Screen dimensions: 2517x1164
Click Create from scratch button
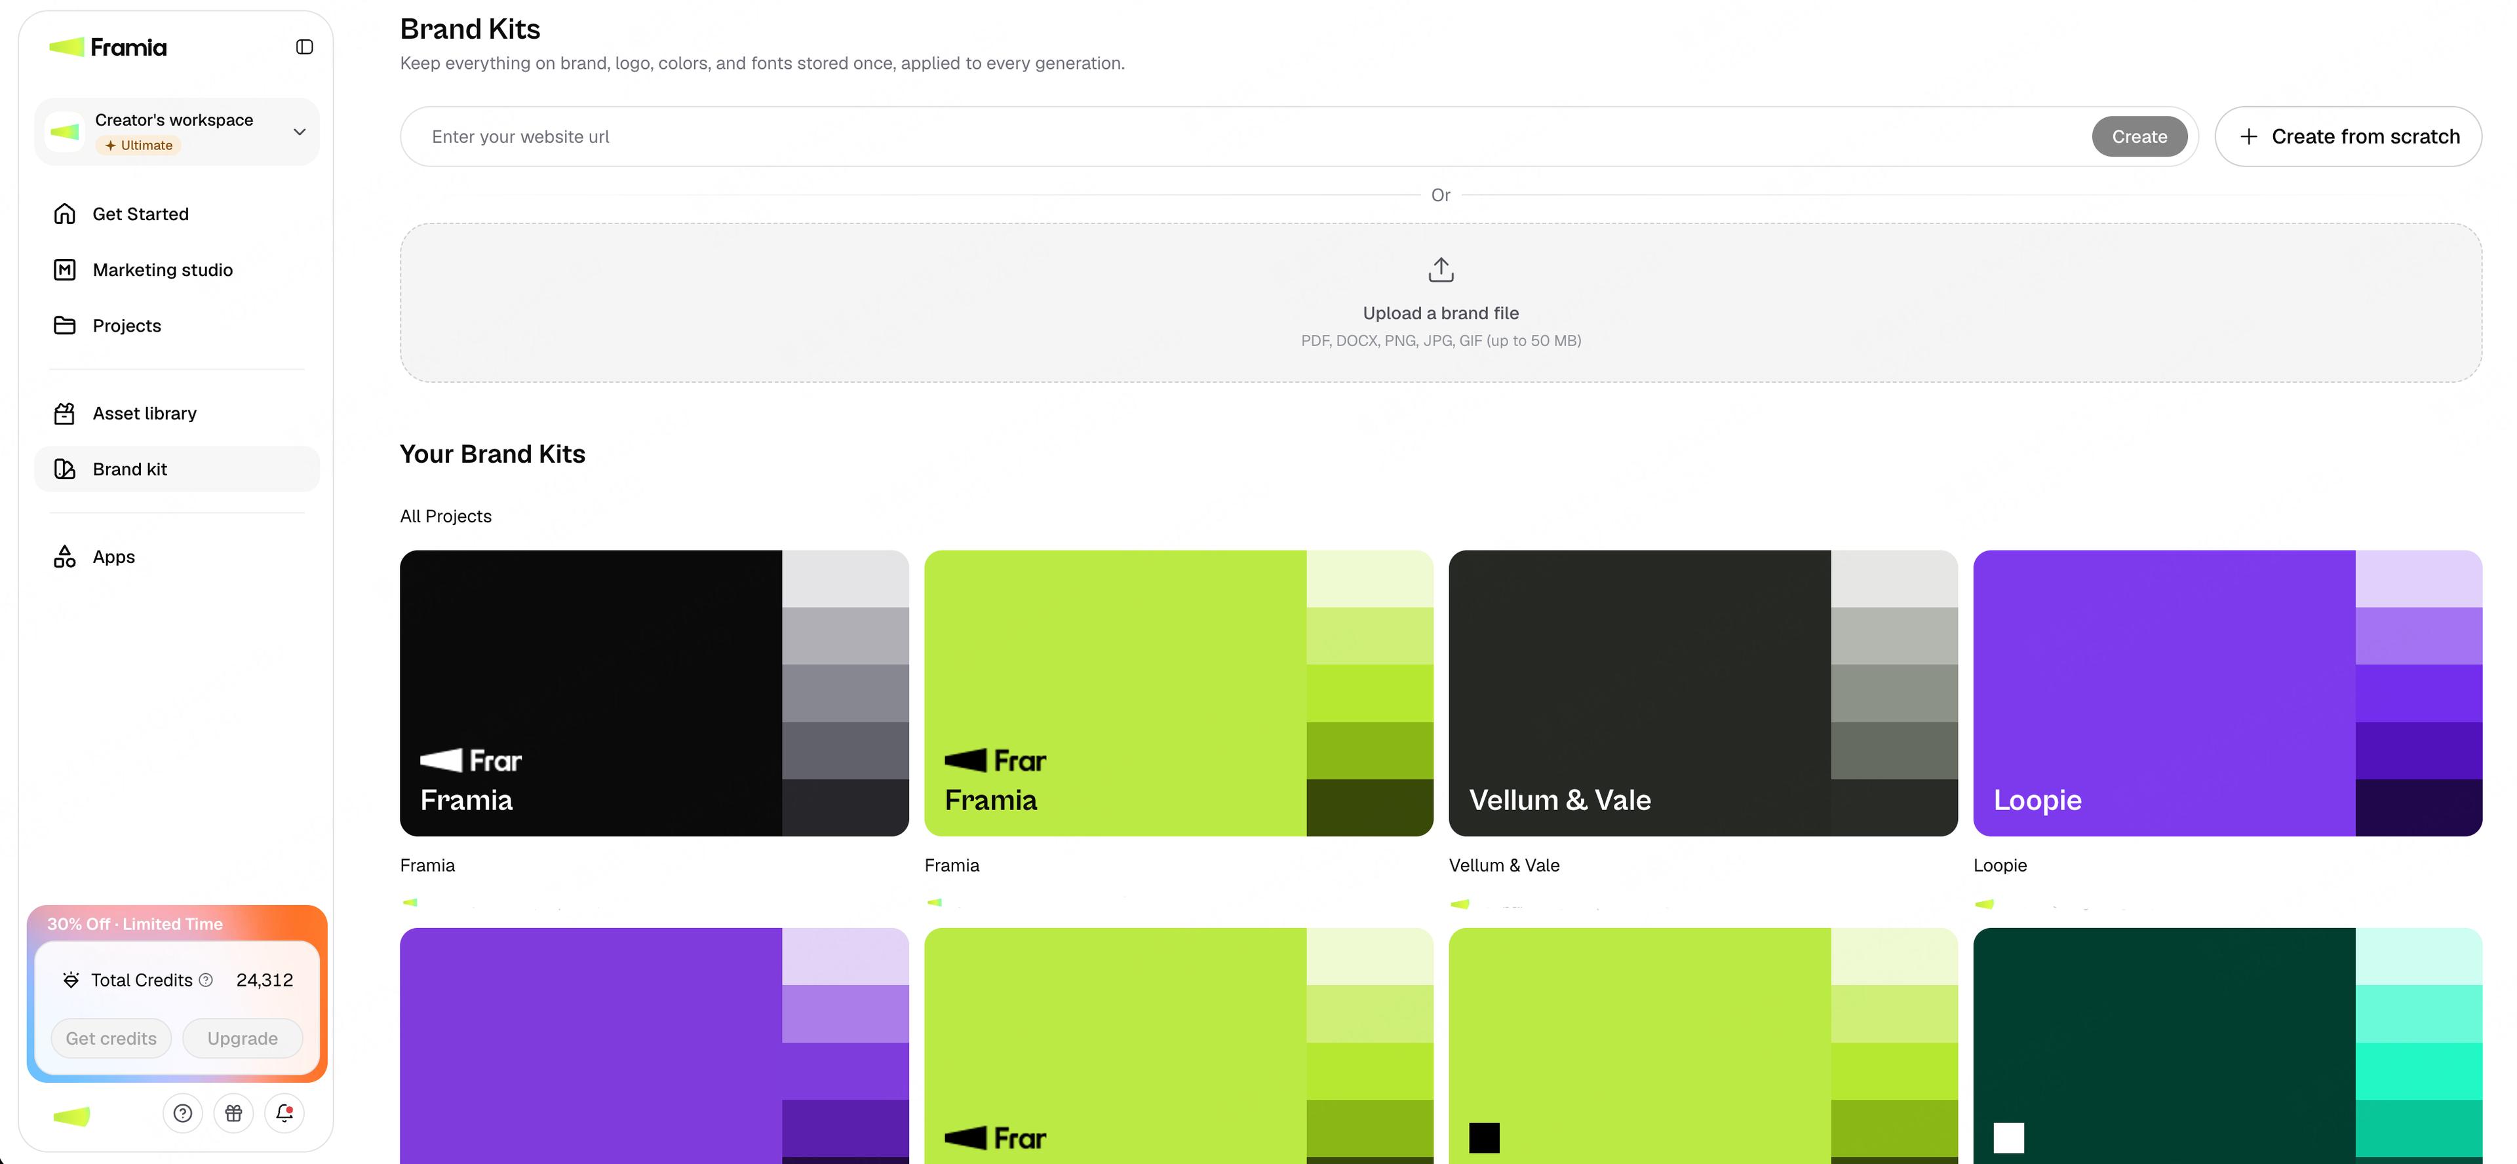tap(2348, 137)
